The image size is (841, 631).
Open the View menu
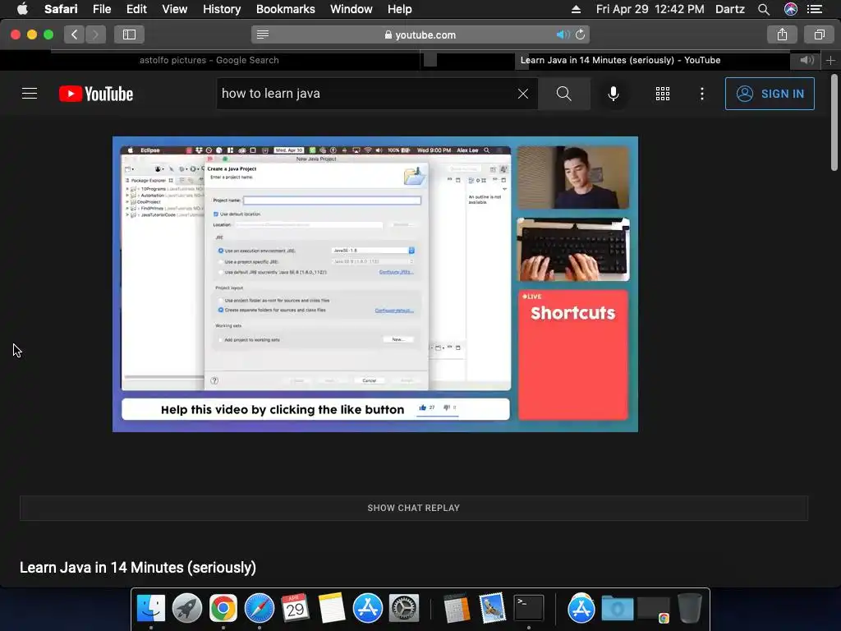[175, 9]
